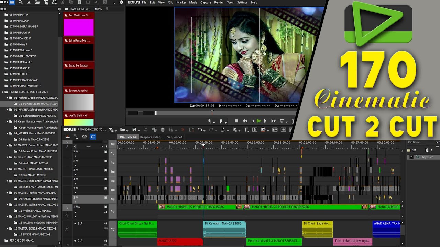Click the Search icon in bin toolbar
The image size is (440, 247).
click(x=21, y=2)
